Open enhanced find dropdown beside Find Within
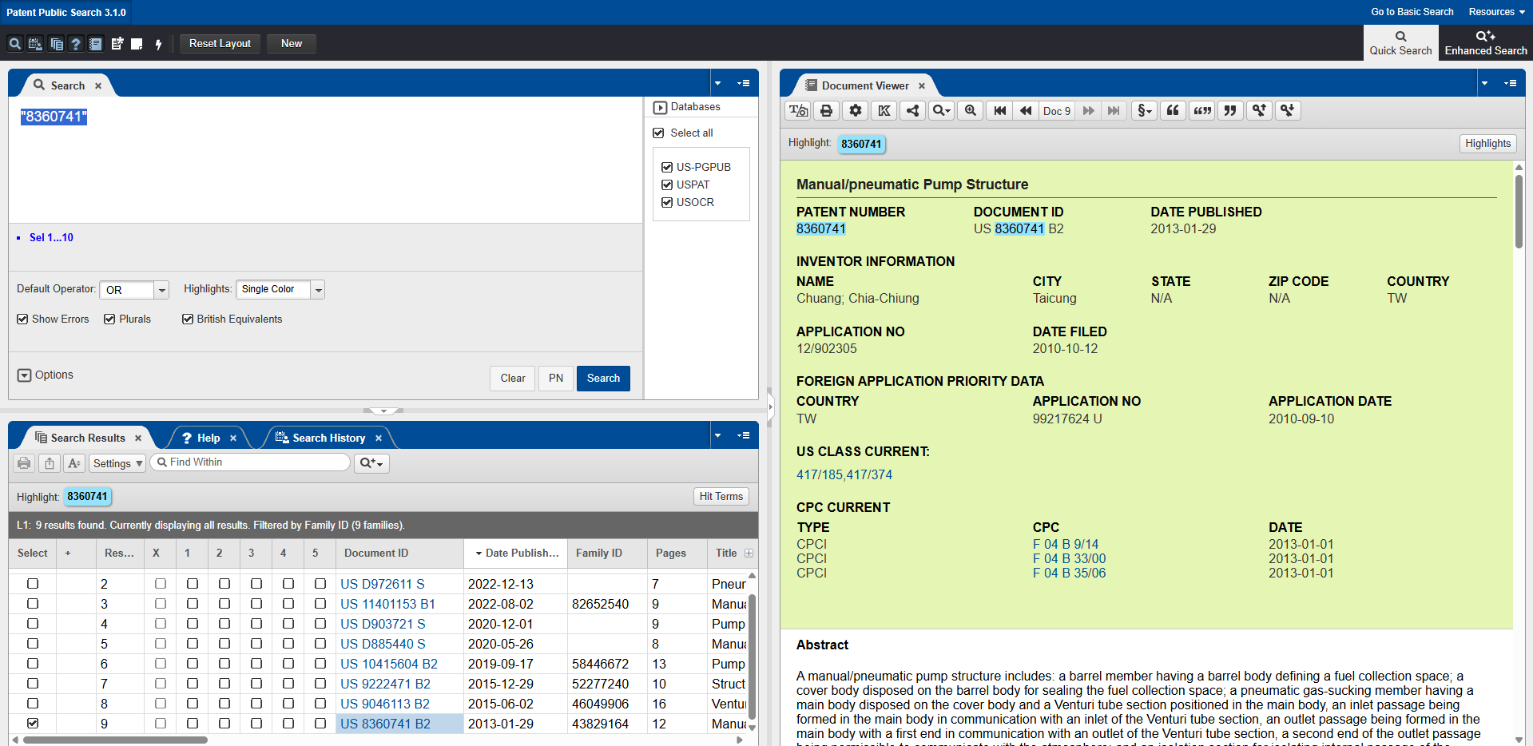This screenshot has width=1533, height=746. [371, 463]
